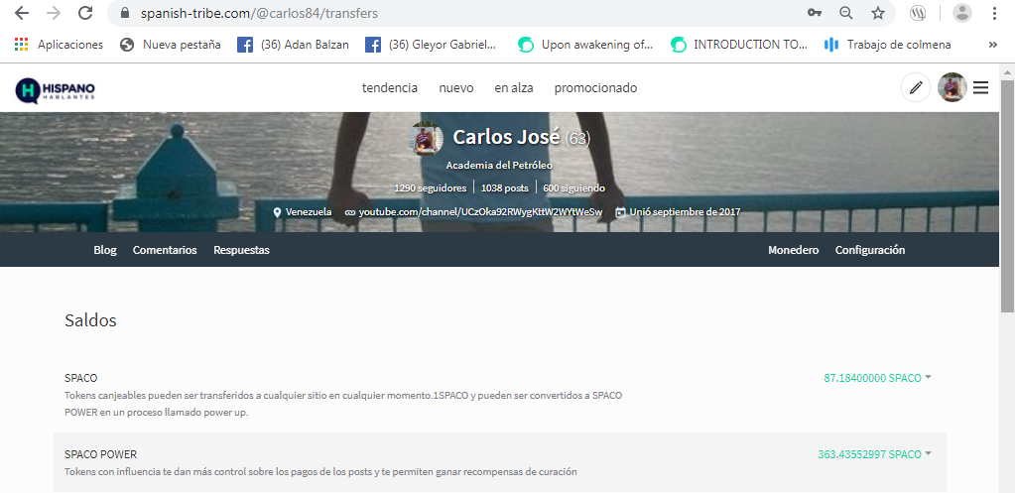Click the Academia del Petróleo text

point(499,166)
